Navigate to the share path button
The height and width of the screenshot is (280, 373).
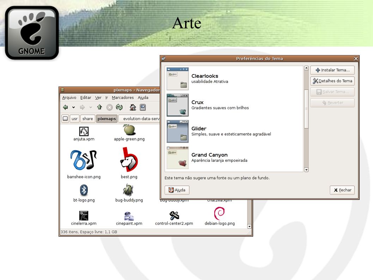[x=87, y=119]
